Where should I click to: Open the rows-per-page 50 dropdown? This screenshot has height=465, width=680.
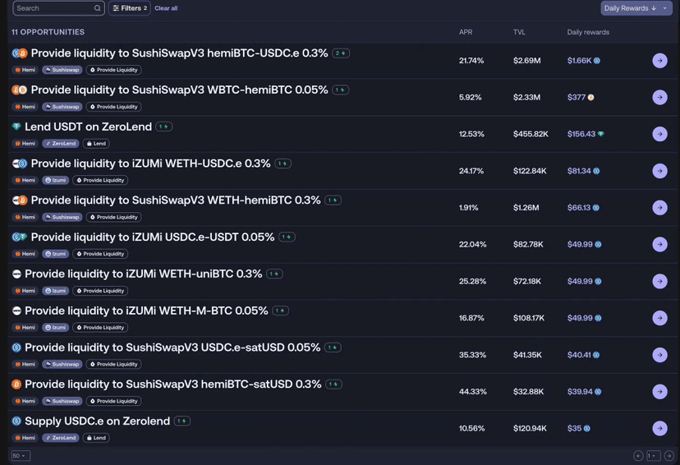21,456
